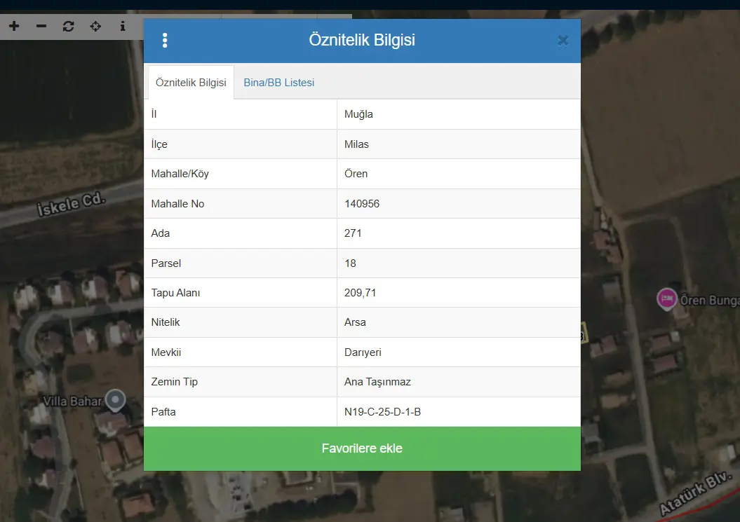Click the Ada value 271
This screenshot has height=522, width=740.
353,233
